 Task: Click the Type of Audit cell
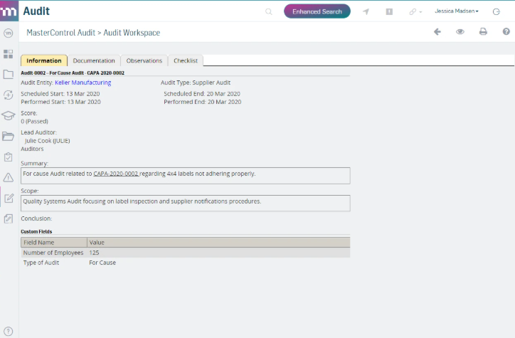pyautogui.click(x=41, y=263)
